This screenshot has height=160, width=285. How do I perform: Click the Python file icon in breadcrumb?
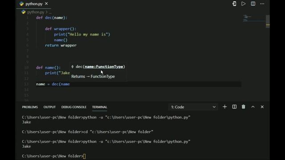pos(24,12)
